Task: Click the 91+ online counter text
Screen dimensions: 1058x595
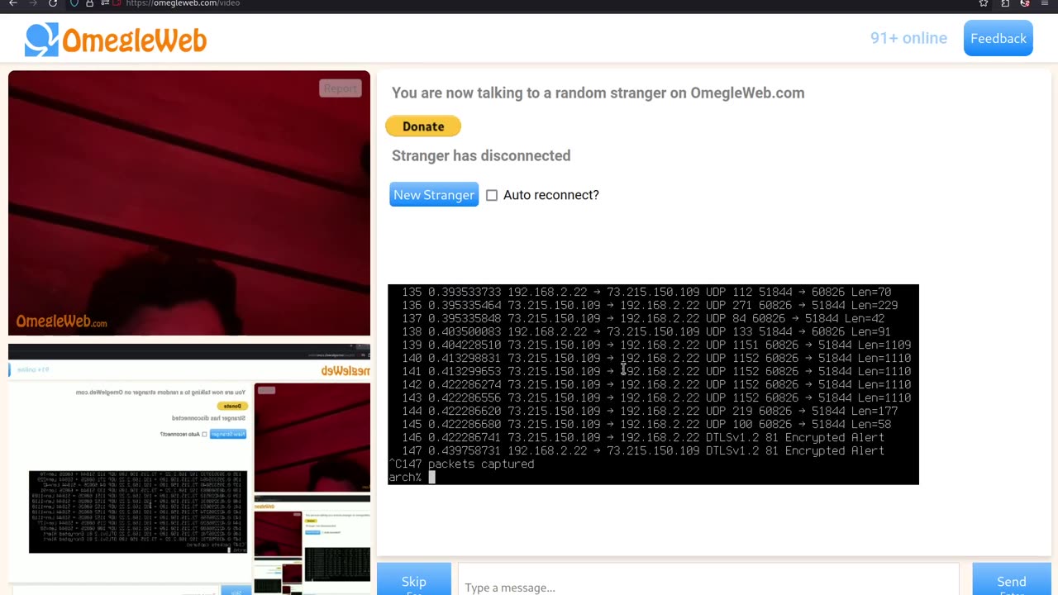Action: coord(908,38)
